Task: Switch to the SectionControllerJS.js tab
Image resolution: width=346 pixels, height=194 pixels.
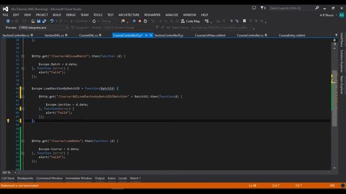Action: coord(169,35)
